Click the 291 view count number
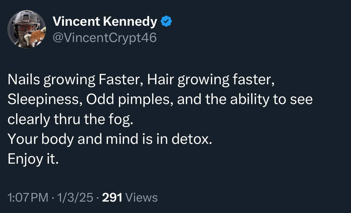The height and width of the screenshot is (213, 351). pos(112,197)
